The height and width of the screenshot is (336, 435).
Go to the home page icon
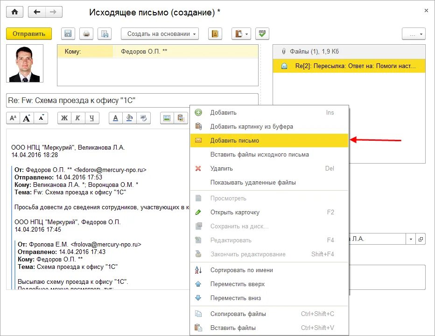click(x=15, y=12)
